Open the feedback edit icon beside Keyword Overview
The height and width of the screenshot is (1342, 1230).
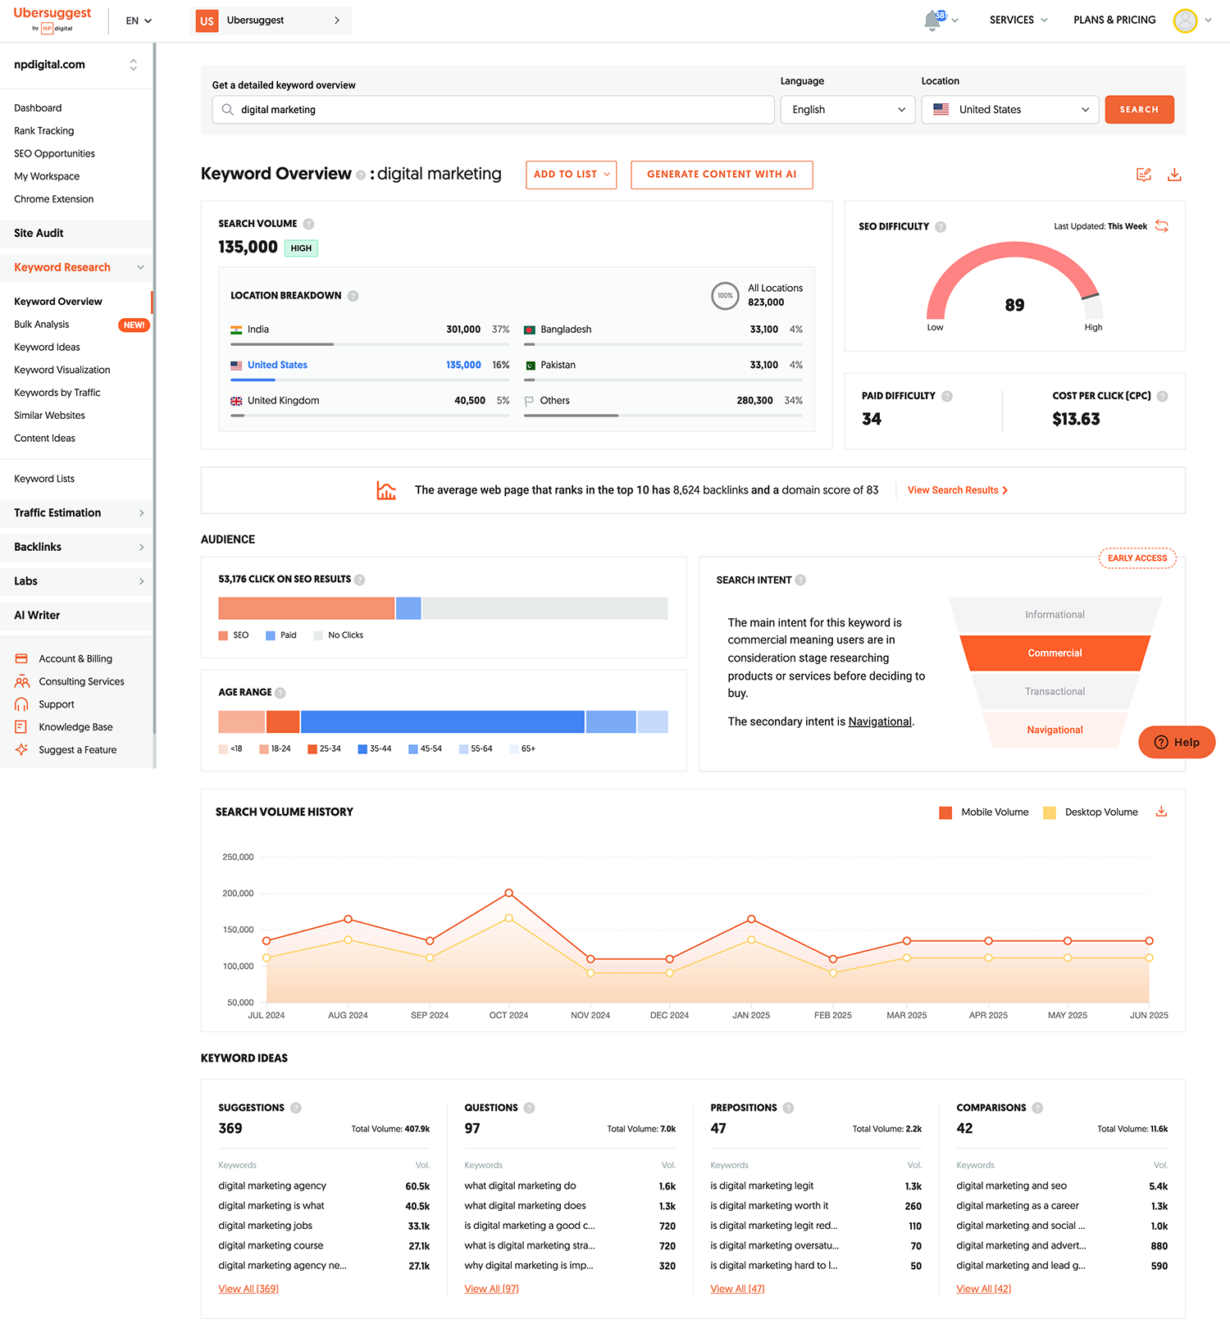tap(1144, 175)
